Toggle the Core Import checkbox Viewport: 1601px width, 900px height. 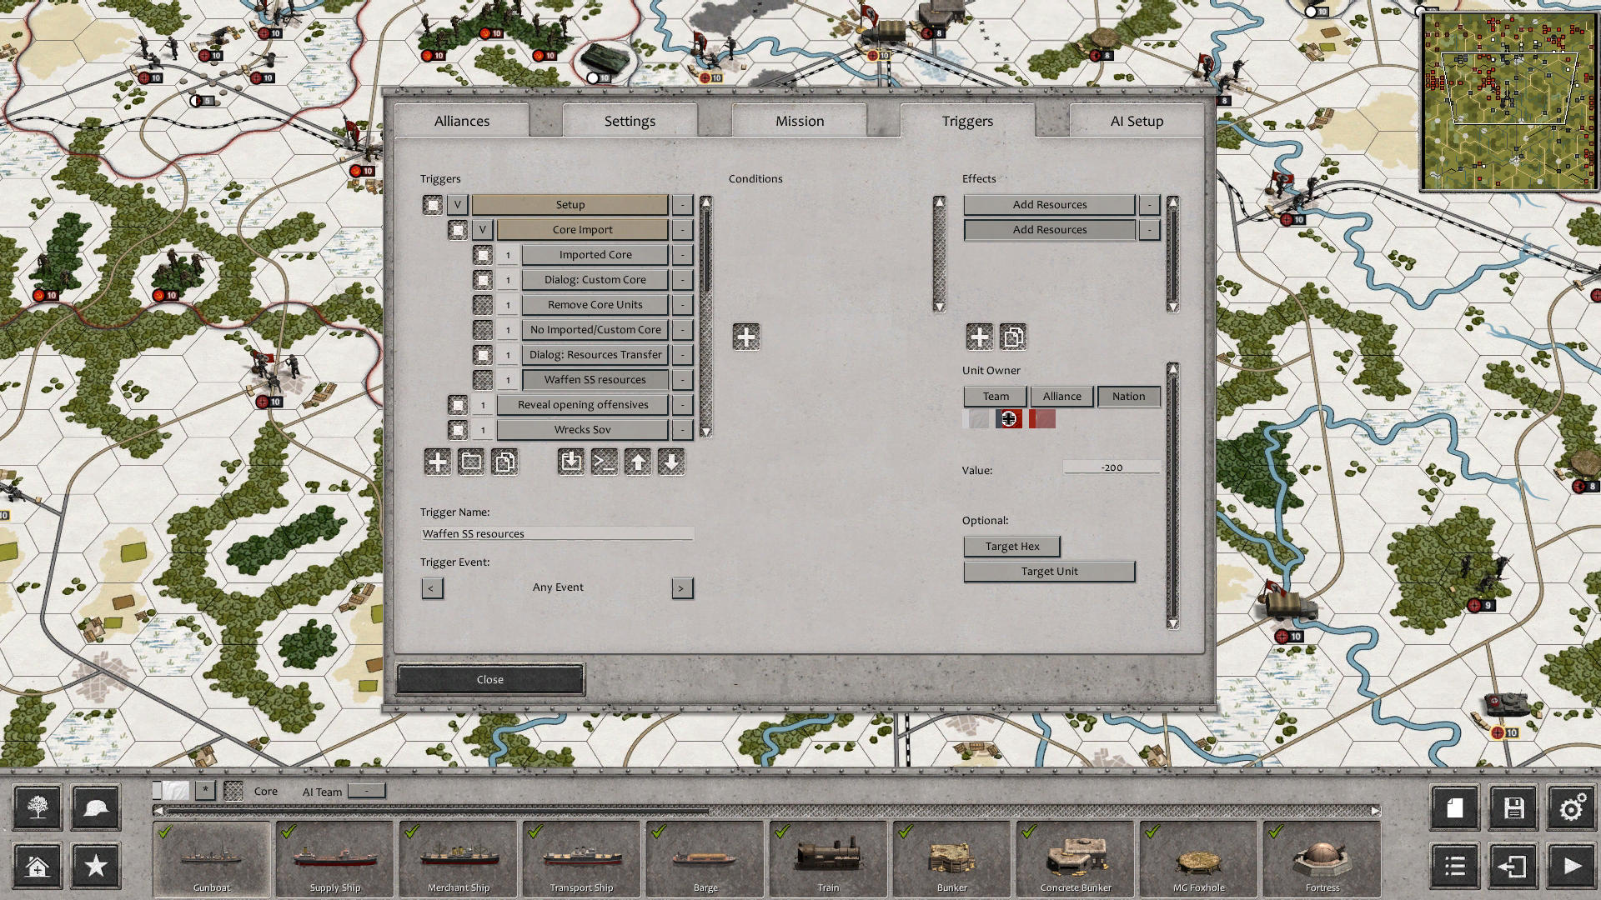458,229
